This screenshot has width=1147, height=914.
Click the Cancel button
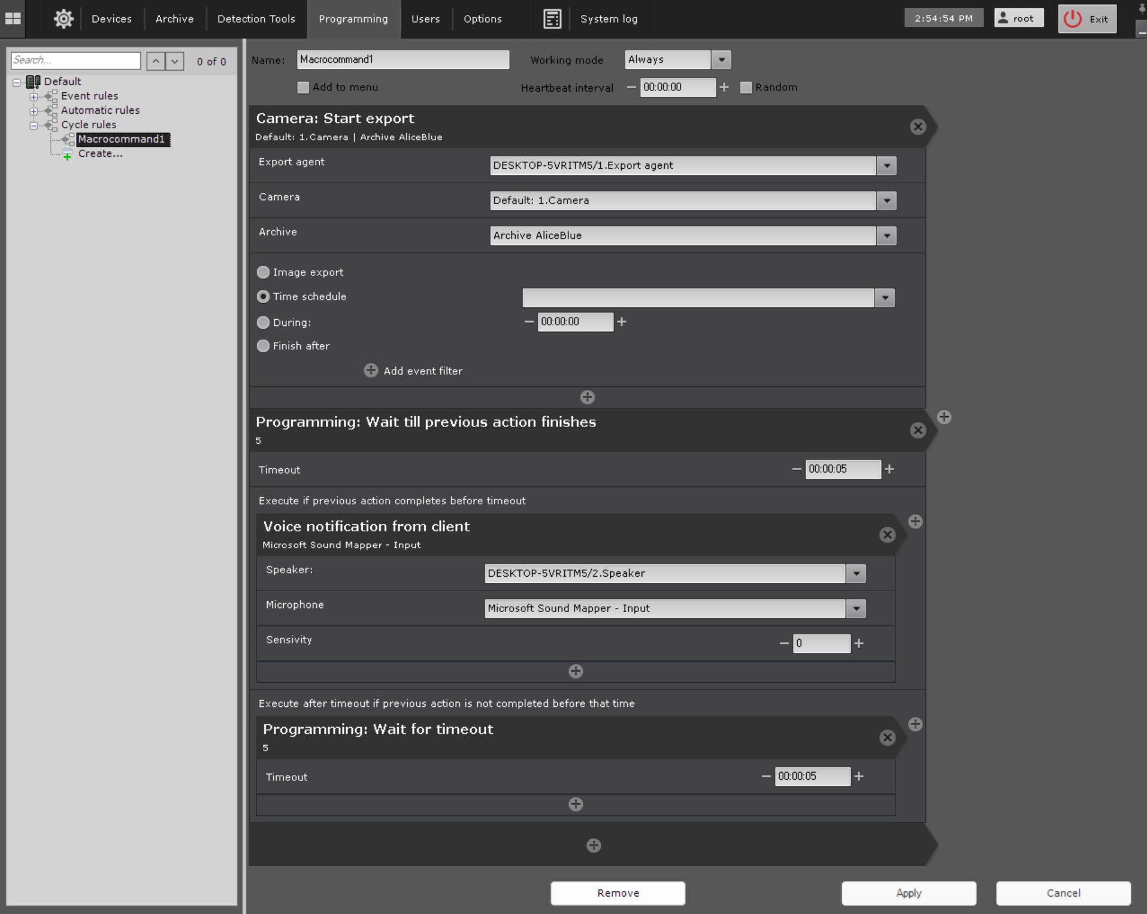pyautogui.click(x=1063, y=893)
